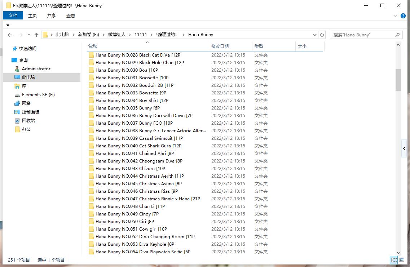Sort by 修改日期 column header
The height and width of the screenshot is (267, 410).
(x=231, y=46)
